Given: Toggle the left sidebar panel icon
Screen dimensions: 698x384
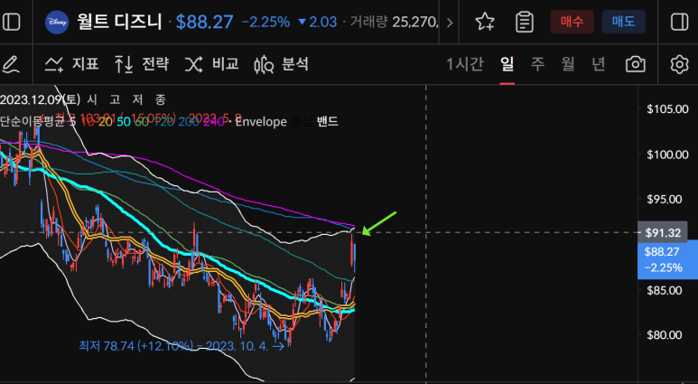Looking at the screenshot, I should pos(11,22).
